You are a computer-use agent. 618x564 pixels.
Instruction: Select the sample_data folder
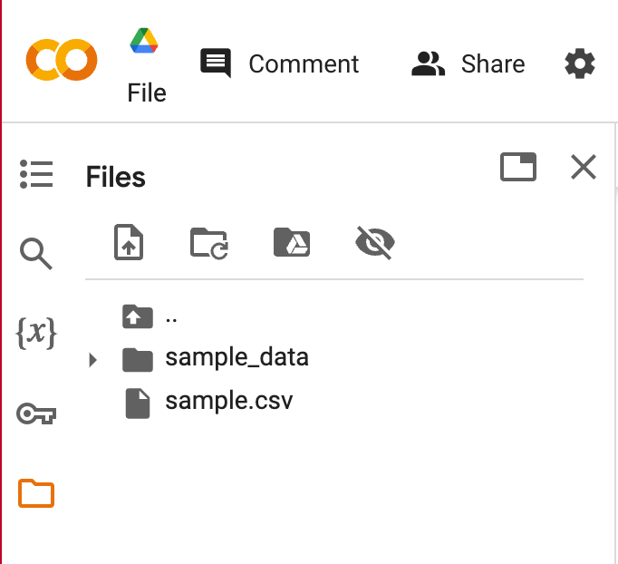237,357
